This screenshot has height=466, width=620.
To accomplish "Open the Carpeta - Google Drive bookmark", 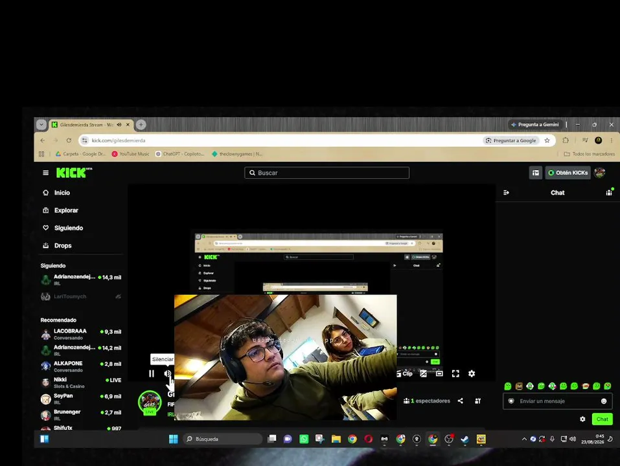I will [81, 154].
